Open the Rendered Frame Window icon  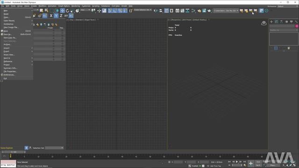point(204,11)
